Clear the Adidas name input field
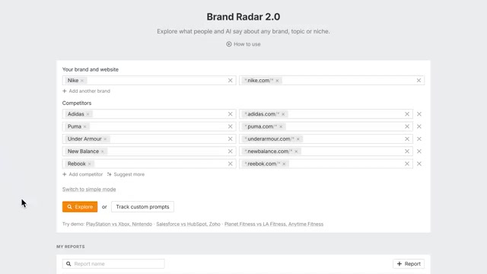This screenshot has width=487, height=274. [230, 114]
